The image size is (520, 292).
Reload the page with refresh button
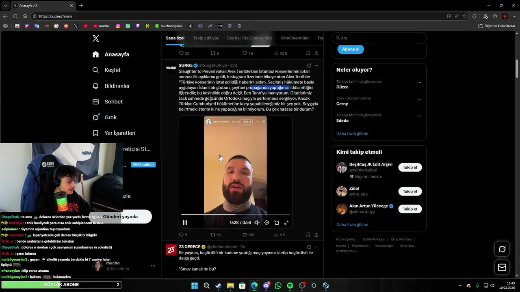15,16
